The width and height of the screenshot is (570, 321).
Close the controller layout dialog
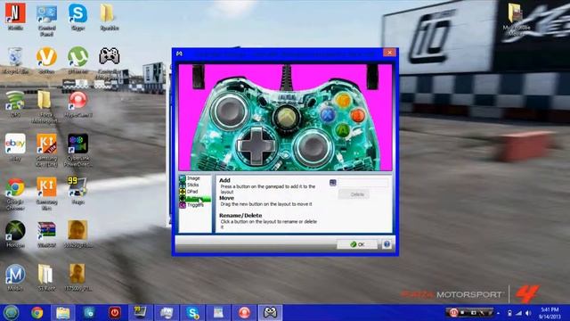coord(389,53)
